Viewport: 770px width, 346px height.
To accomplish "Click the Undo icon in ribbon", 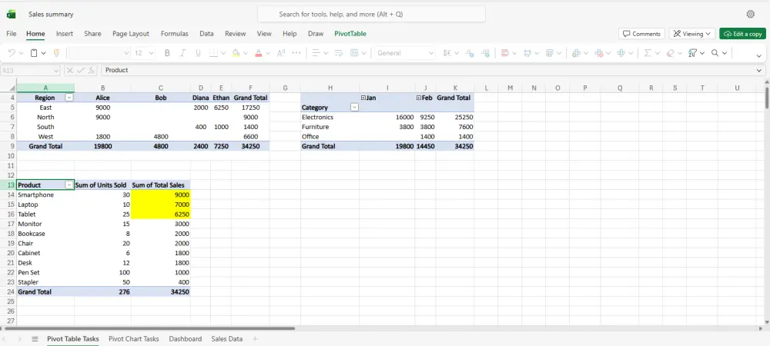I will pos(12,53).
